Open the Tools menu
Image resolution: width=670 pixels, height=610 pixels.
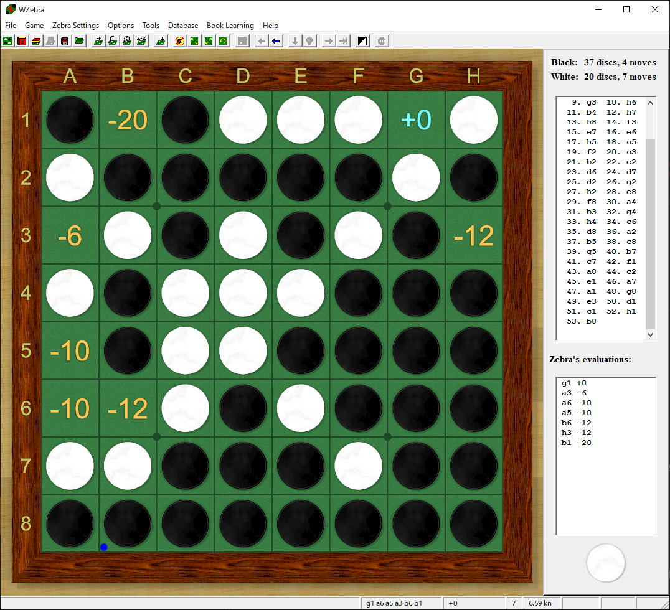[151, 26]
